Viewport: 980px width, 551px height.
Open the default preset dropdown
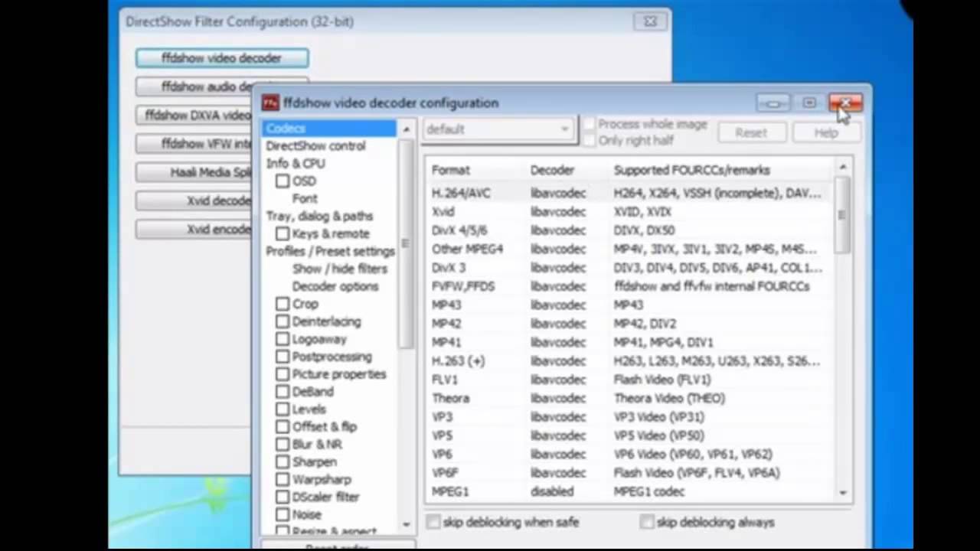[498, 129]
